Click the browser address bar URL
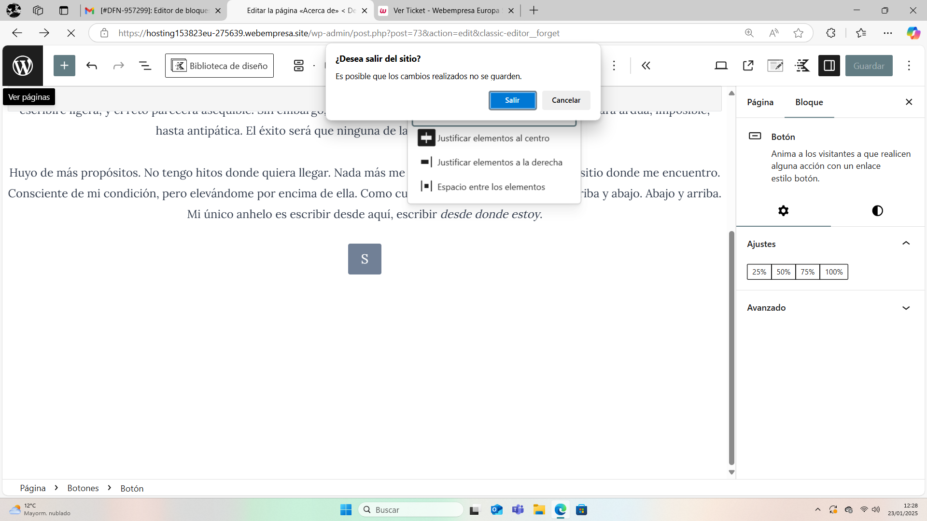Viewport: 927px width, 521px height. click(339, 33)
